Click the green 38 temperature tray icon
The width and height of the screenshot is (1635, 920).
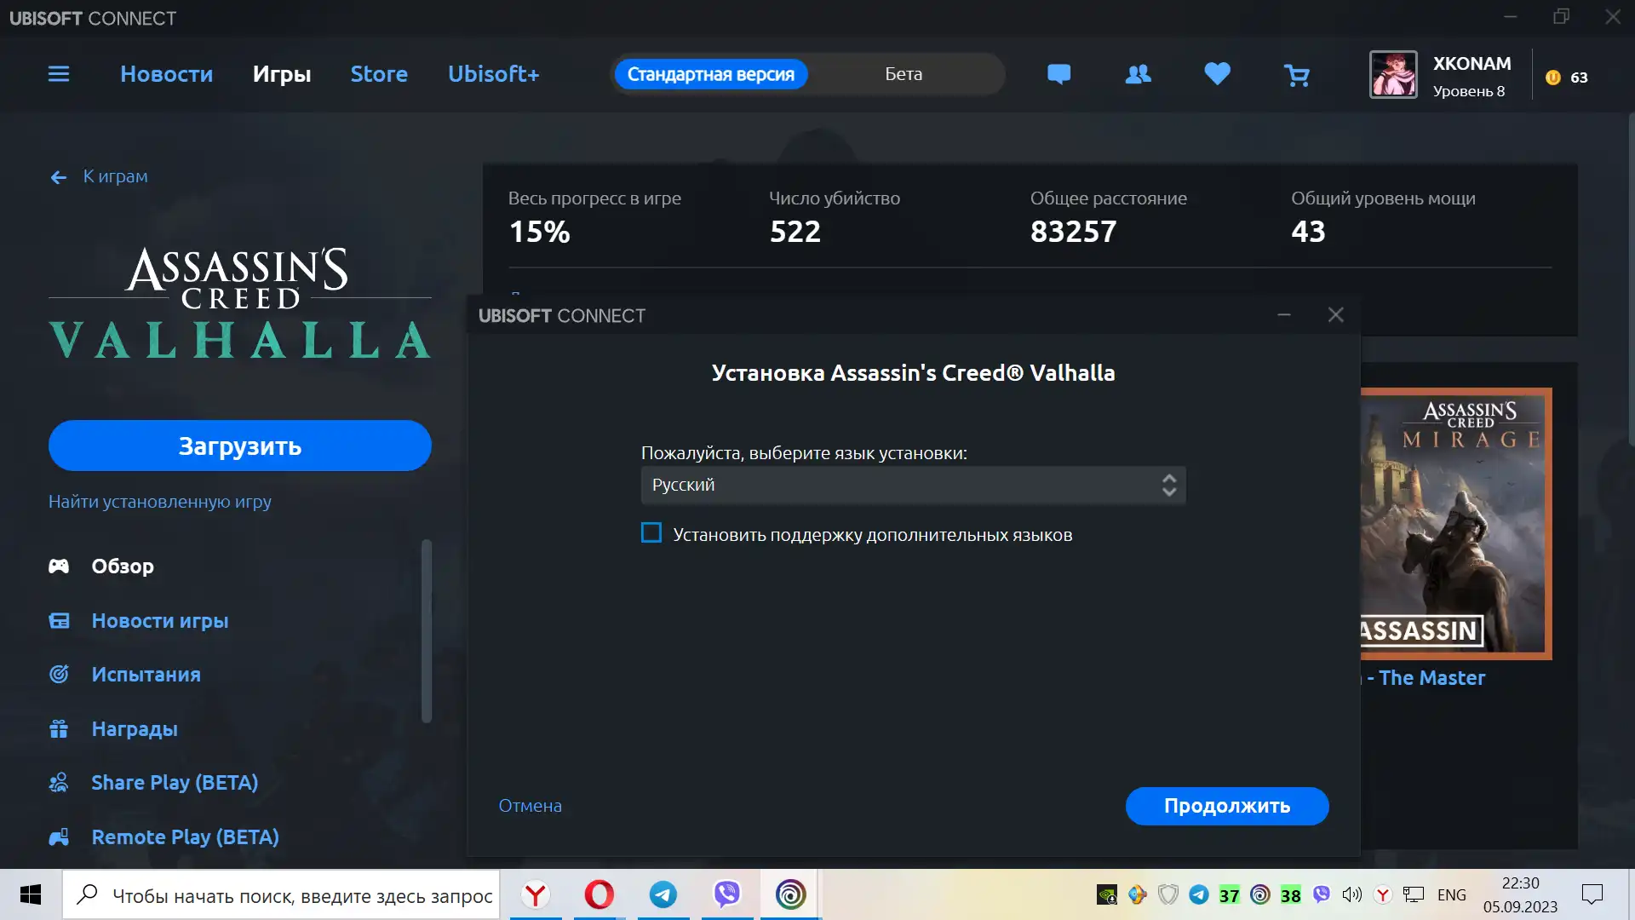click(x=1291, y=895)
